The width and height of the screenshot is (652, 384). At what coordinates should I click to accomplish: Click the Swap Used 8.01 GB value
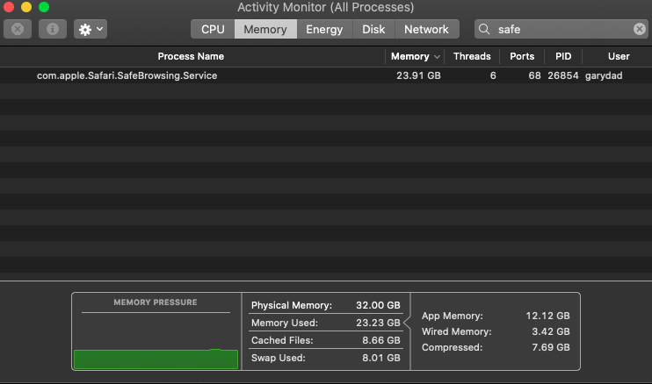pyautogui.click(x=380, y=358)
